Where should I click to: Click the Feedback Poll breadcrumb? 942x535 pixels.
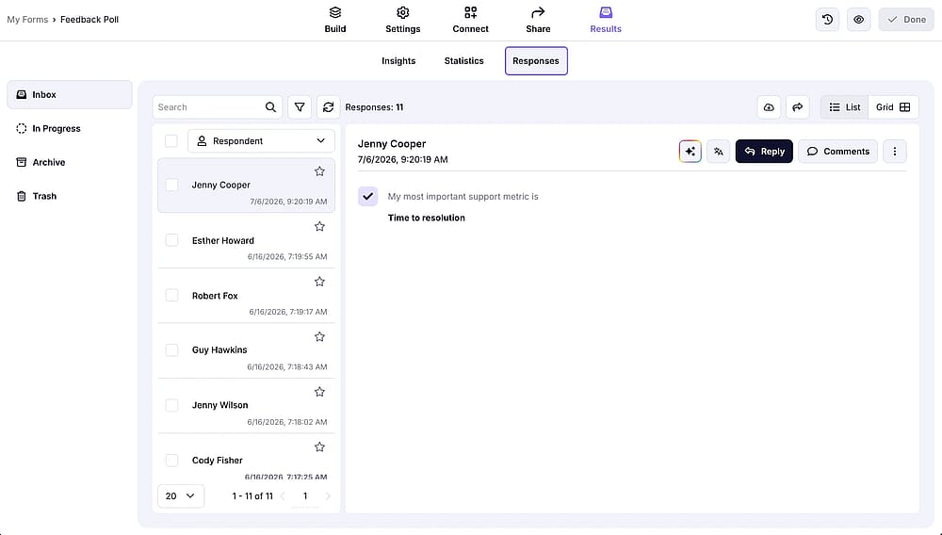[89, 19]
